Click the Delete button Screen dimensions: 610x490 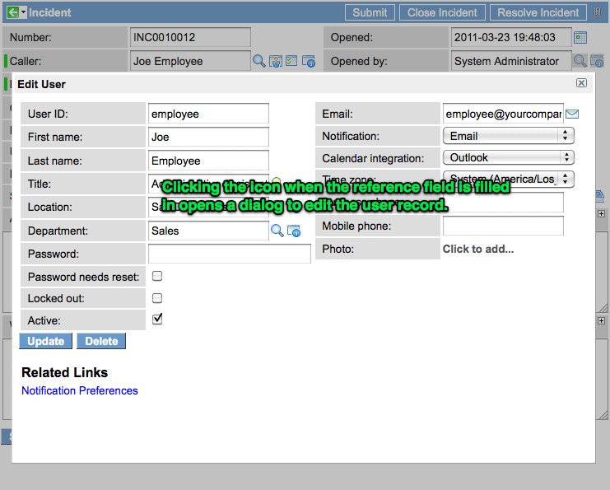pyautogui.click(x=101, y=341)
